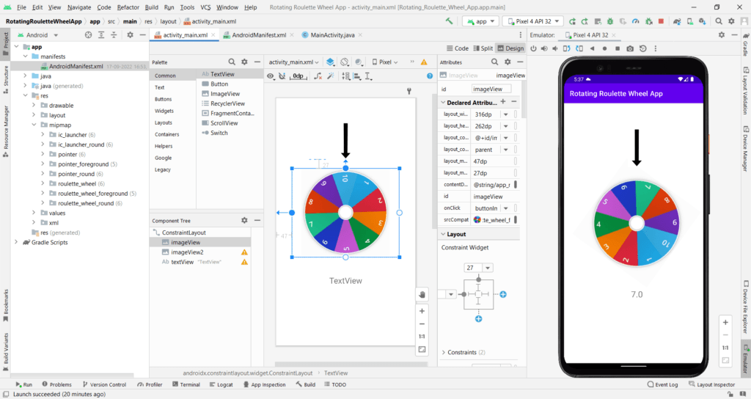Switch editor to Design view
Screen dimensions: 751x399
pos(510,48)
